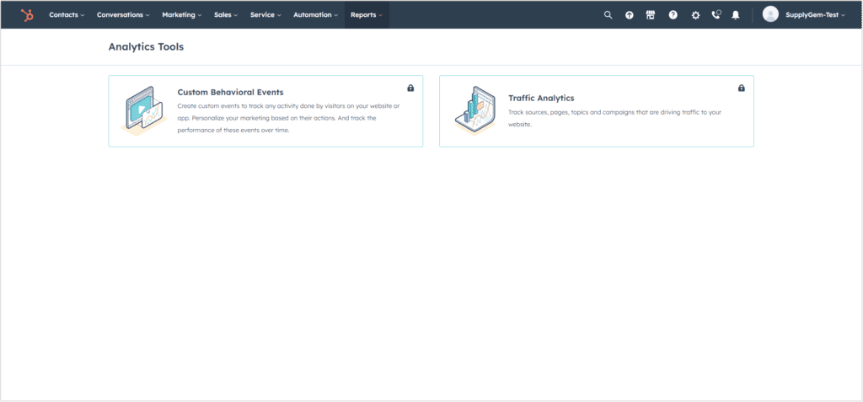Click the upgrade arrow icon
Screen dimensions: 863x402
click(x=629, y=15)
